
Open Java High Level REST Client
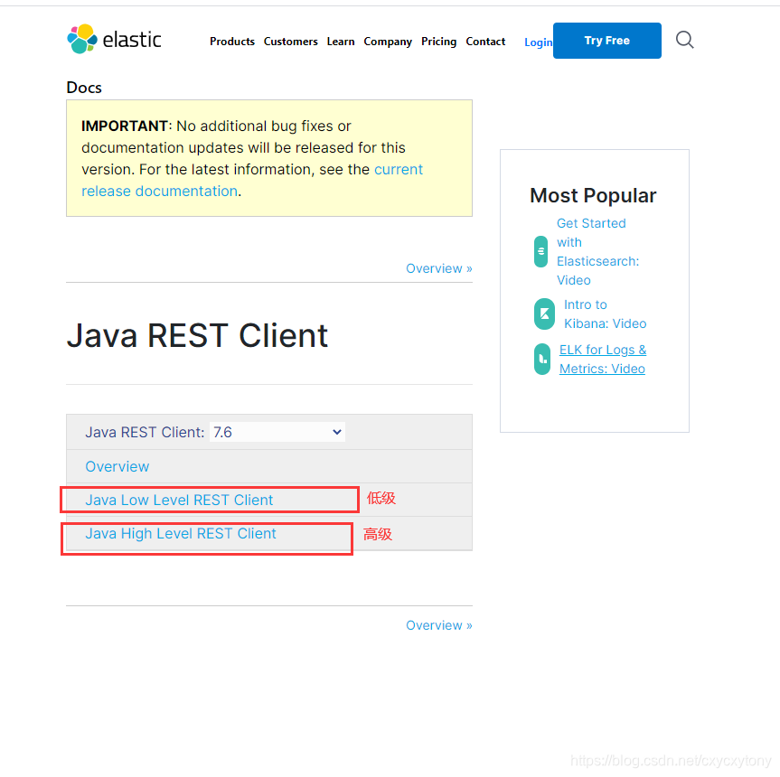181,533
